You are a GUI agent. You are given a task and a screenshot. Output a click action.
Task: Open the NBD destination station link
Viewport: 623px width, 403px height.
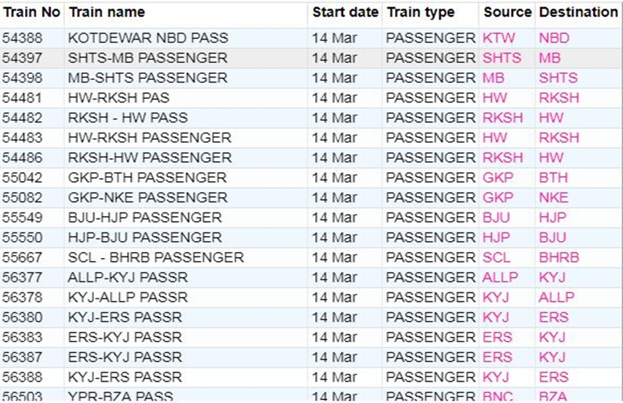coord(554,37)
